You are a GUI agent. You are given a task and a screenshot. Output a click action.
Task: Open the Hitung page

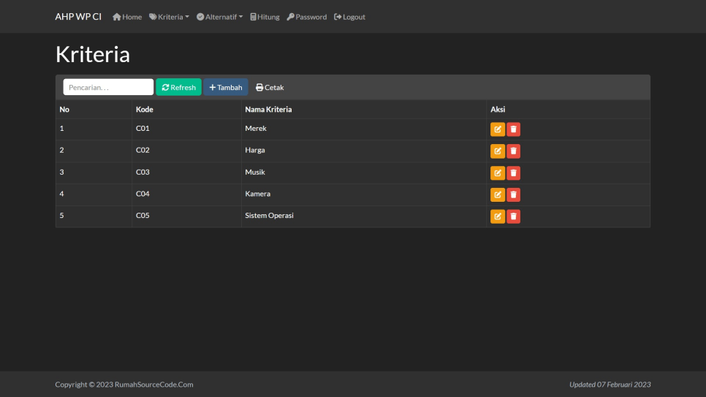coord(265,17)
